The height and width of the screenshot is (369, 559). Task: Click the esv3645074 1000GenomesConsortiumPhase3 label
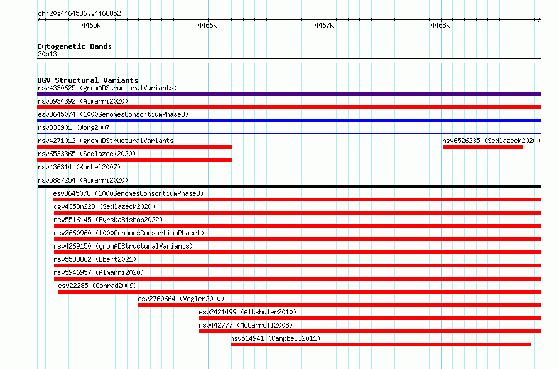click(x=113, y=114)
